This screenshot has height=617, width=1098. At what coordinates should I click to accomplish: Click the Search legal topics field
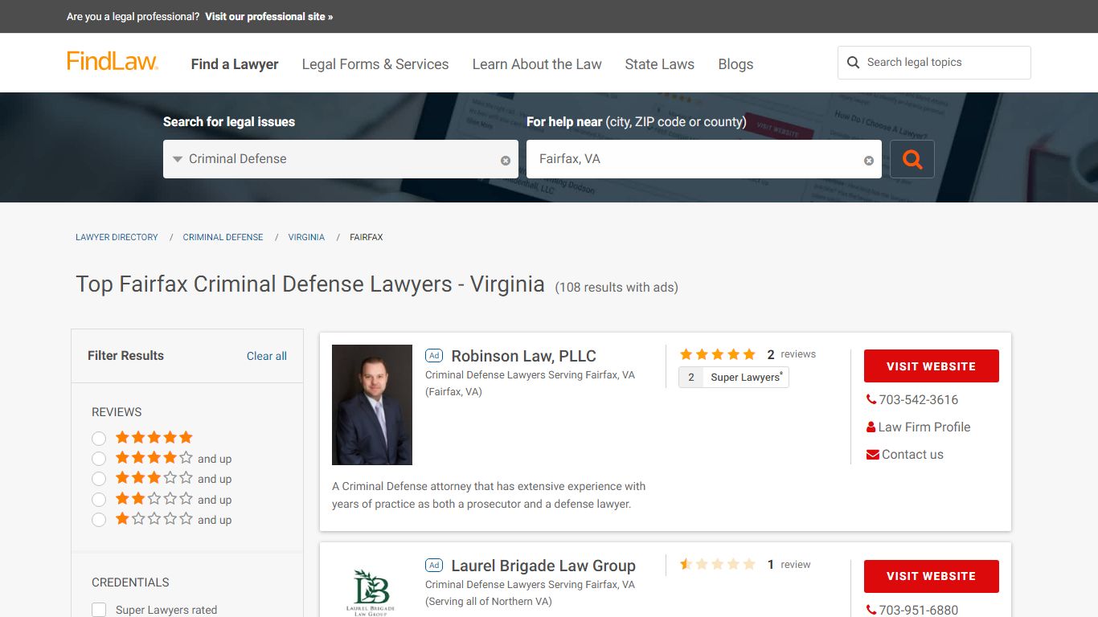(934, 63)
